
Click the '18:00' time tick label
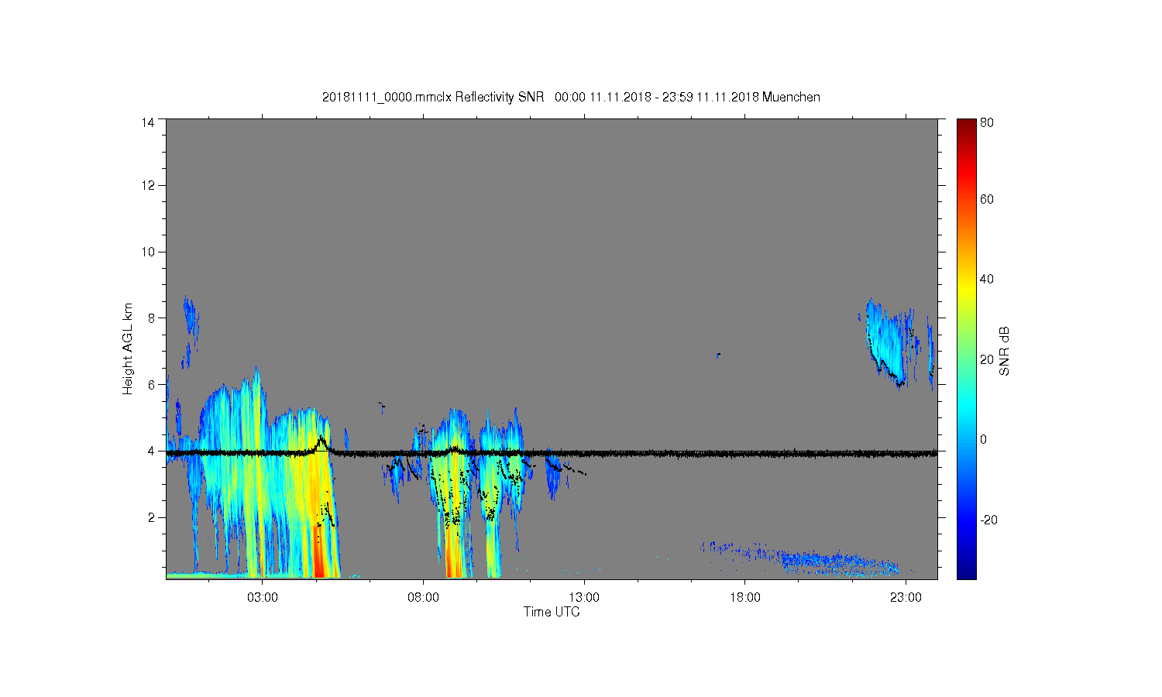744,598
